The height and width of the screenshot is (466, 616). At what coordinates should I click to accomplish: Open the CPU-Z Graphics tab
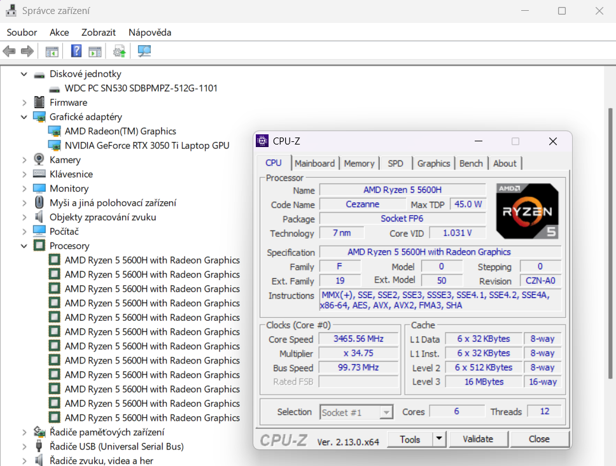[x=433, y=163]
